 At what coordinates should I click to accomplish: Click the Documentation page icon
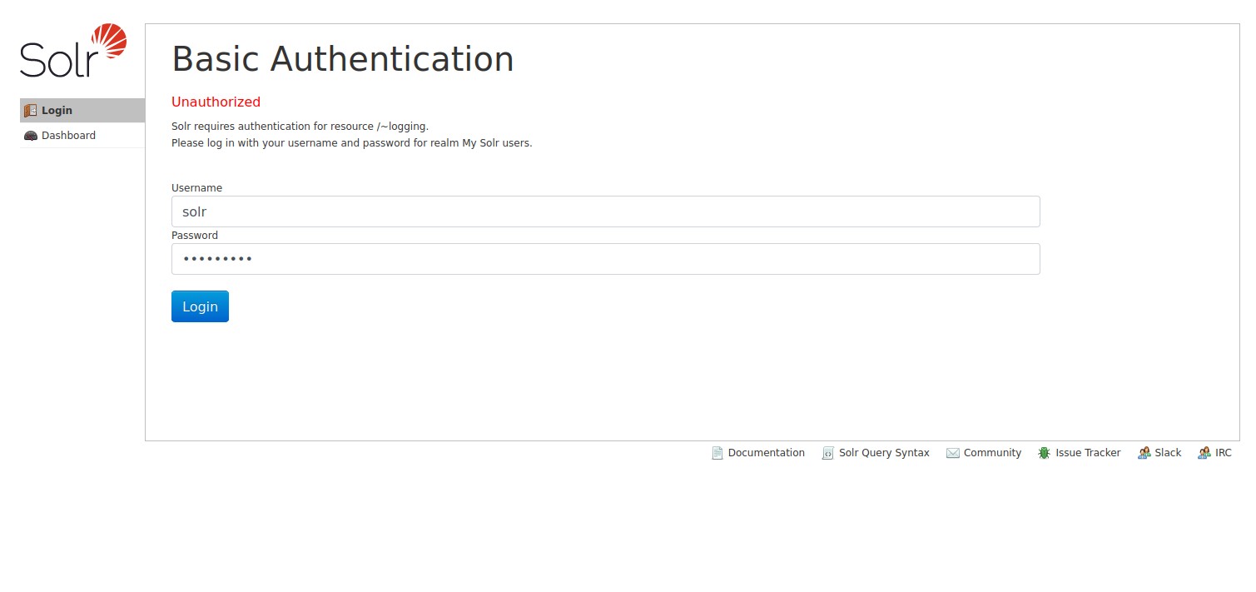(x=717, y=453)
